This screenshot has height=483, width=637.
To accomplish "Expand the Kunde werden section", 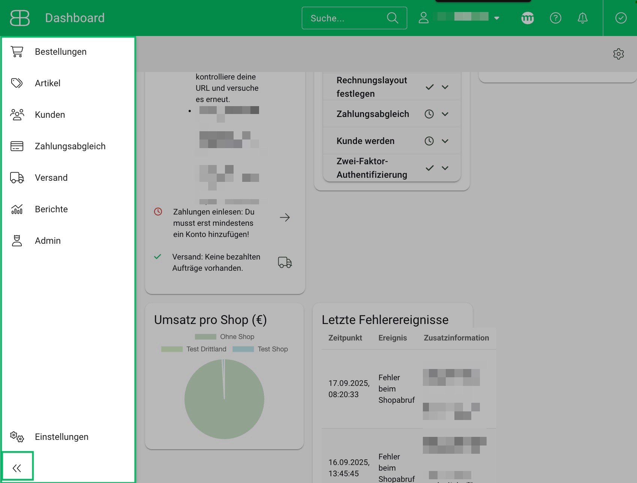I will (445, 141).
